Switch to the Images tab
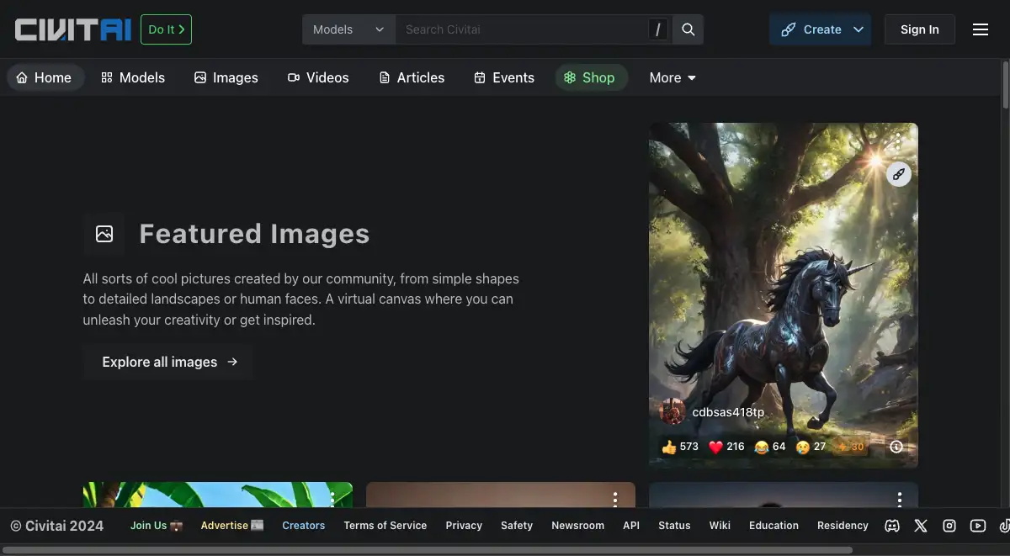Image resolution: width=1010 pixels, height=556 pixels. (226, 77)
